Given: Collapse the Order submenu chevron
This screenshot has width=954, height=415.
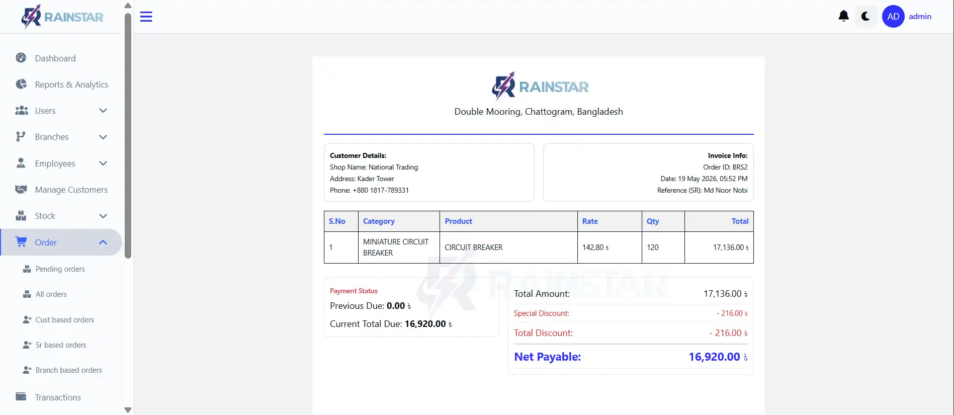Looking at the screenshot, I should [x=103, y=242].
